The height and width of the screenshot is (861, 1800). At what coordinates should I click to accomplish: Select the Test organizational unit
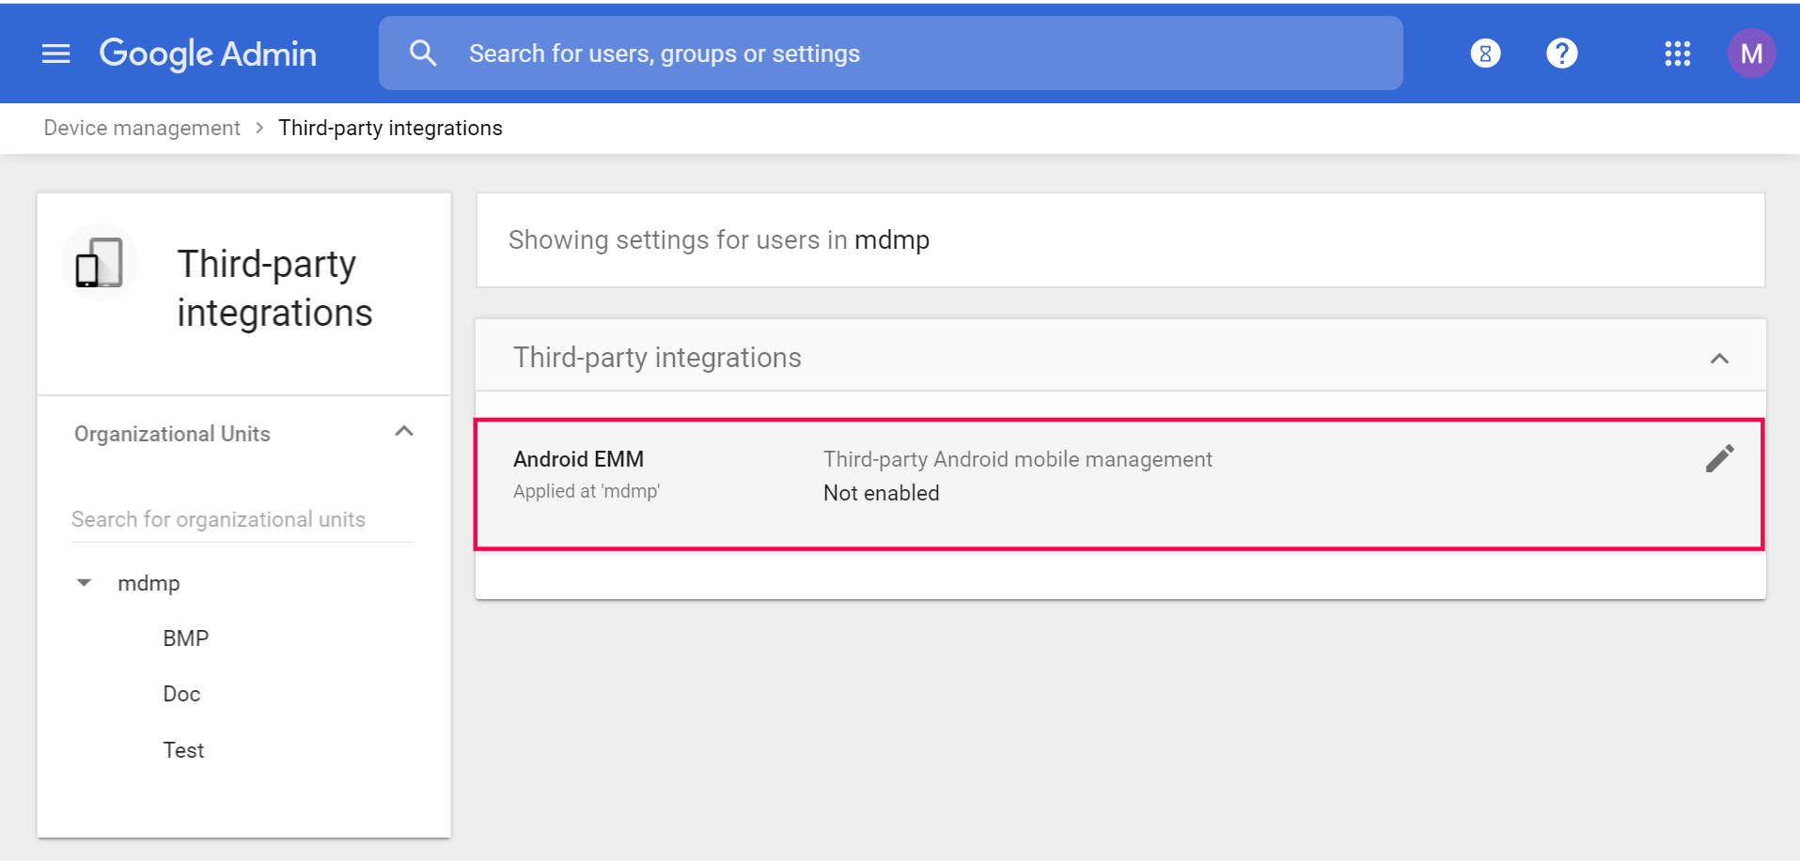click(x=183, y=750)
